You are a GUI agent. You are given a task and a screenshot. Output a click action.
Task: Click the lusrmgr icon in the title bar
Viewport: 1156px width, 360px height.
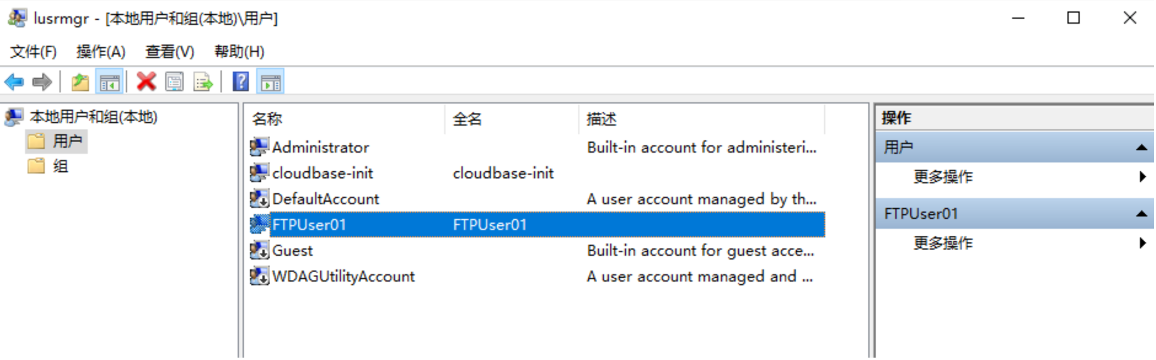click(17, 18)
